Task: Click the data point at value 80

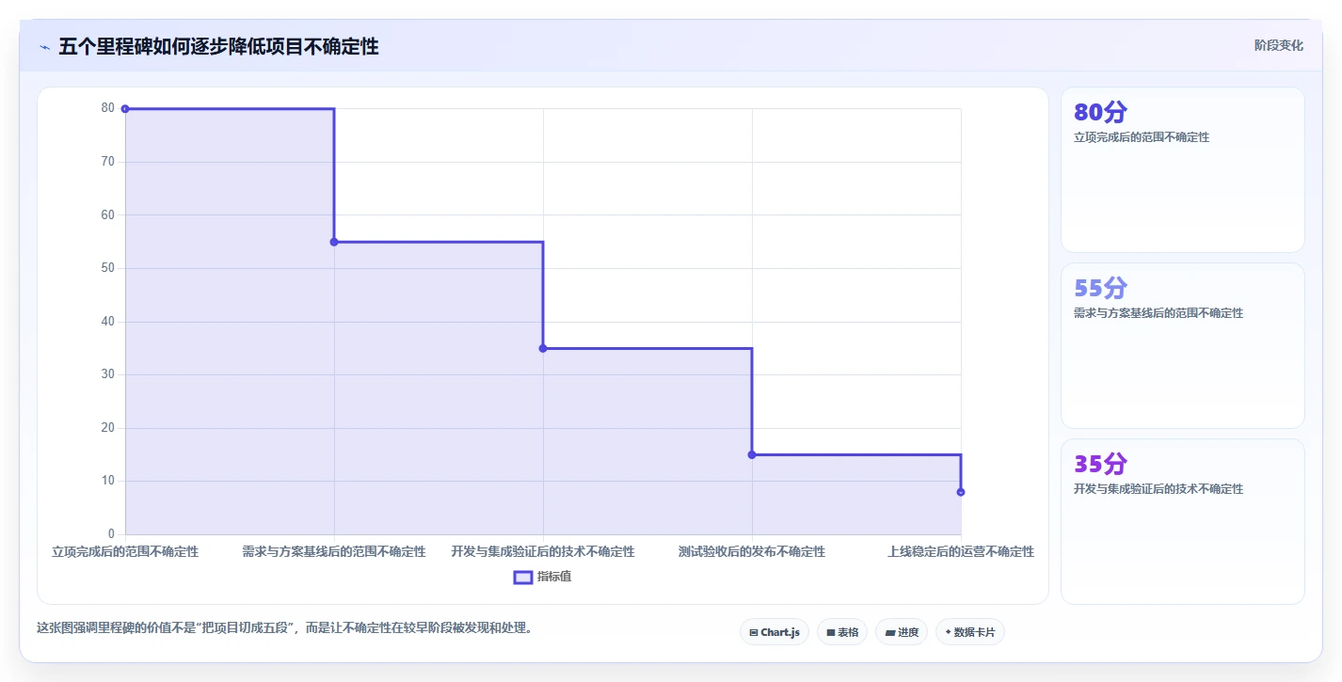Action: (125, 109)
